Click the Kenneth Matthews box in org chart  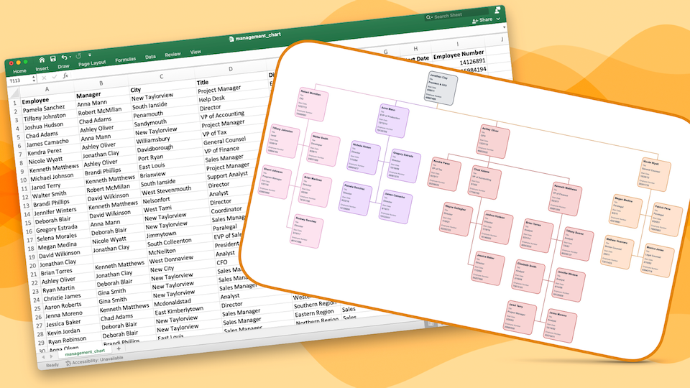pos(565,199)
